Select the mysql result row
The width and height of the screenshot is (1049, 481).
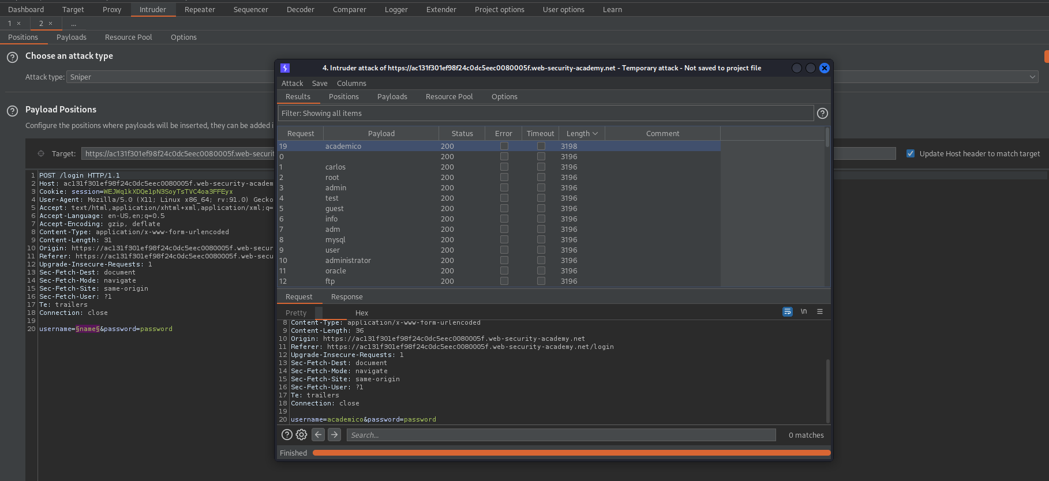click(x=499, y=239)
